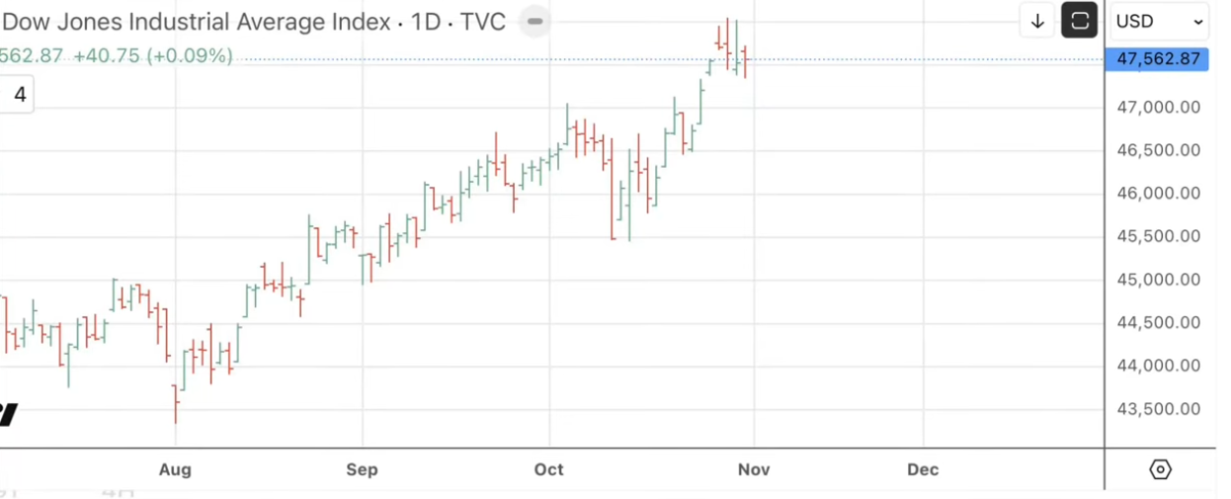This screenshot has height=499, width=1231.
Task: Click the Oct label on time axis
Action: tap(548, 469)
